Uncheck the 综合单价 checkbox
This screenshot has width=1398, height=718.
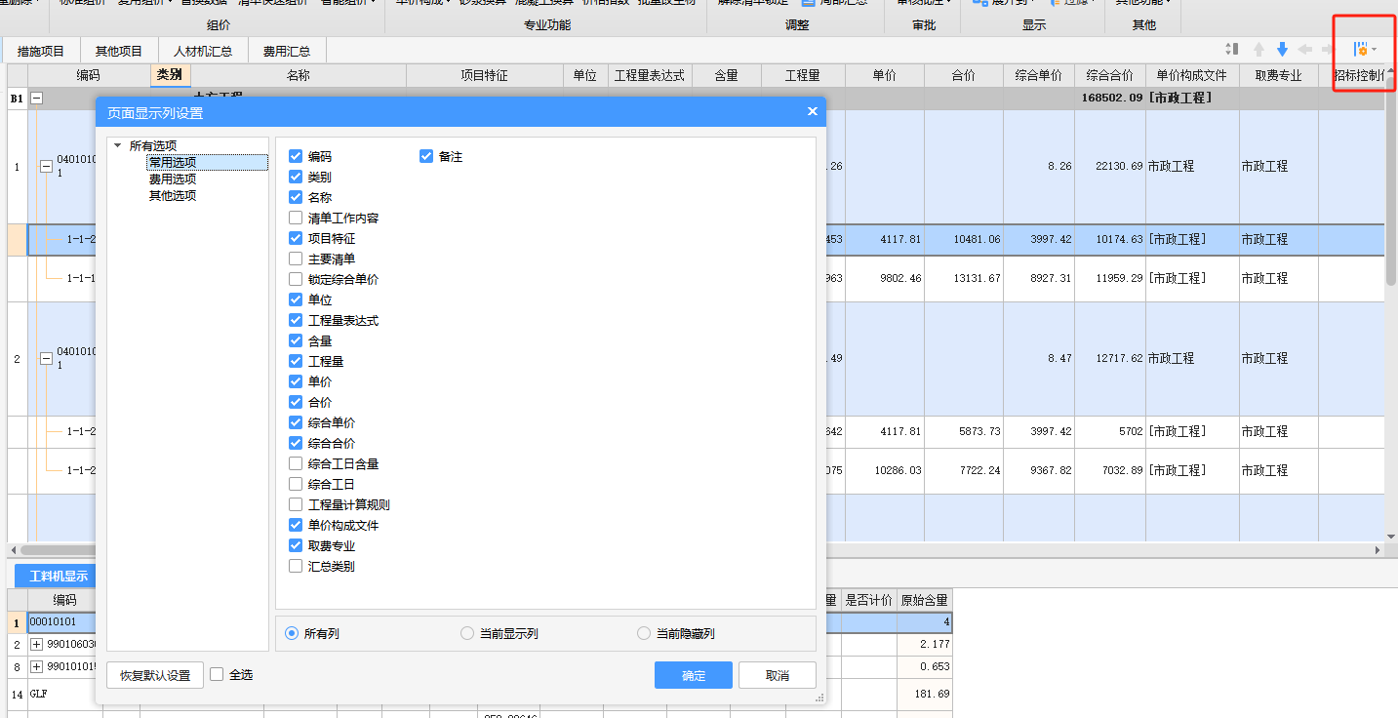click(x=296, y=422)
